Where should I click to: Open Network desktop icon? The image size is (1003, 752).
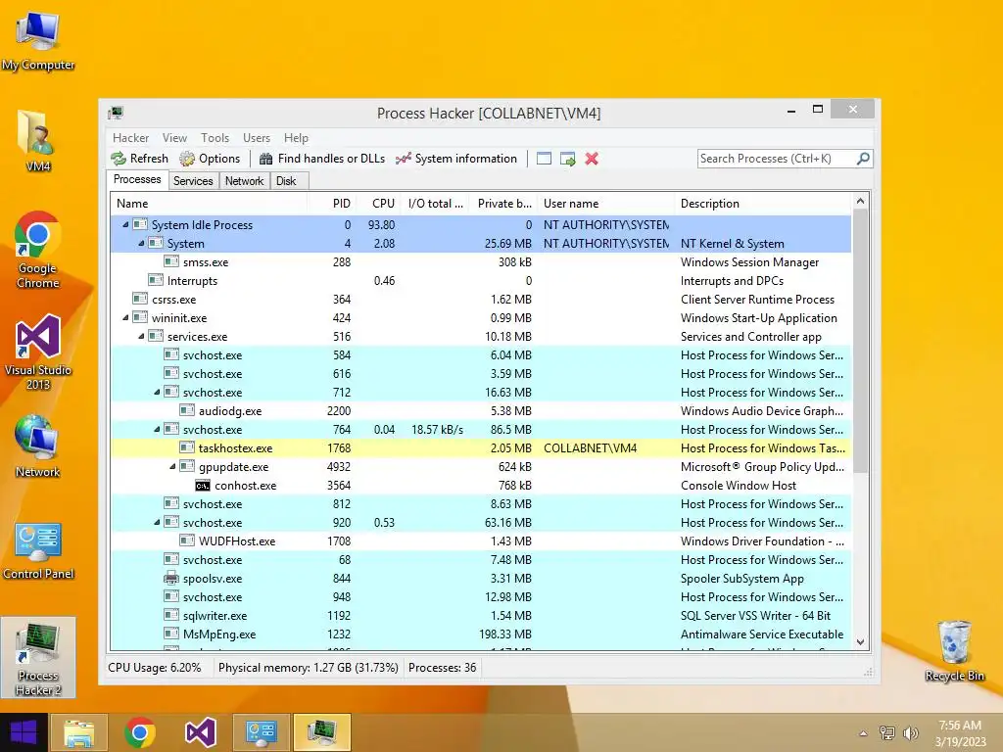pos(38,446)
